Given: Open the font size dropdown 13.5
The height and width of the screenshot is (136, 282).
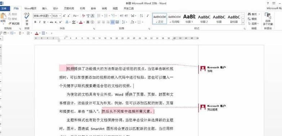Looking at the screenshot, I should (60, 16).
